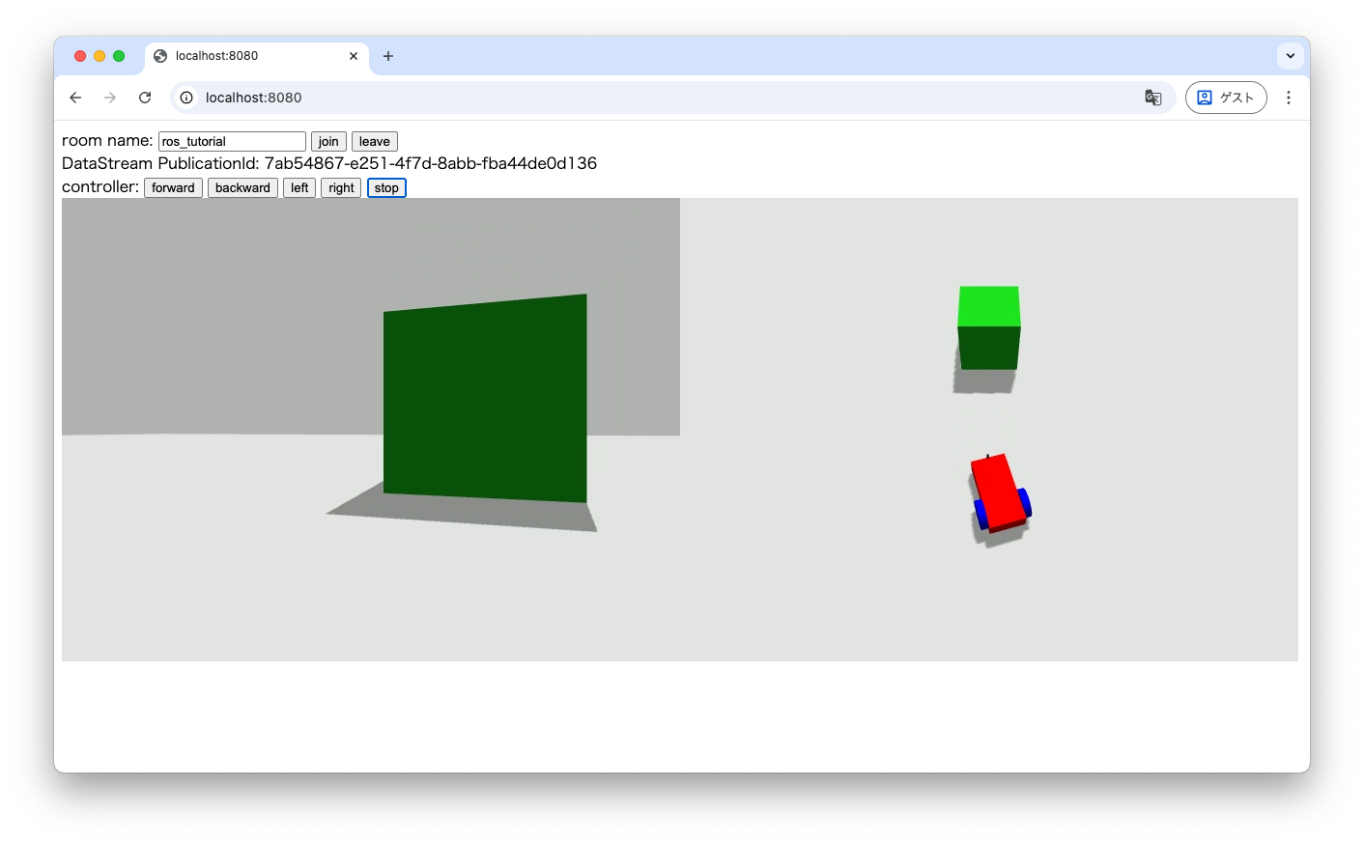1364x844 pixels.
Task: Select the localhost:8080 tab
Action: (x=242, y=56)
